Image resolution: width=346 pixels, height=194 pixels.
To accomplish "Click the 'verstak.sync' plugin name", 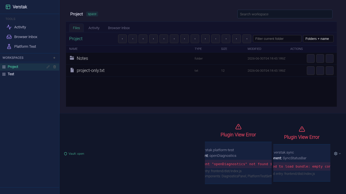I will pos(284,153).
